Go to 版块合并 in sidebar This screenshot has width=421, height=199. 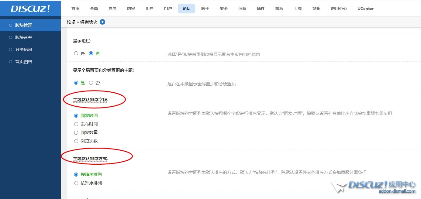[x=30, y=37]
